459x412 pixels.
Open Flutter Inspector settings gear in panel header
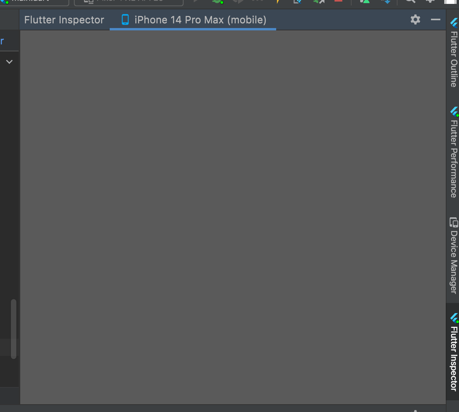415,19
